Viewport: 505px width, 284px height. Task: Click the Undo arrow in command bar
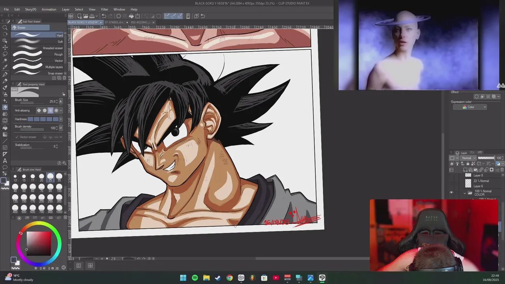tap(104, 16)
